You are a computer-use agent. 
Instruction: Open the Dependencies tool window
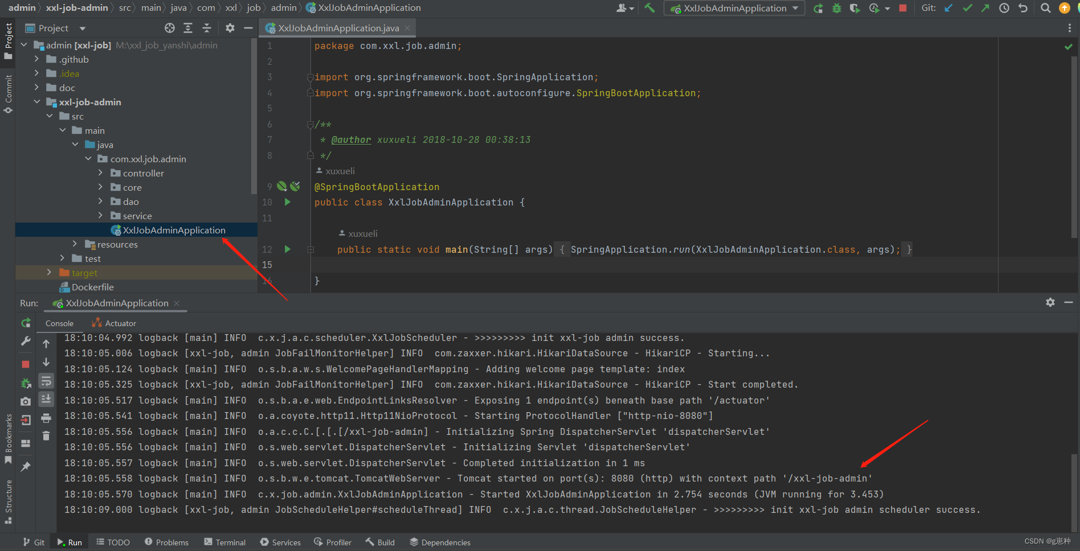440,542
